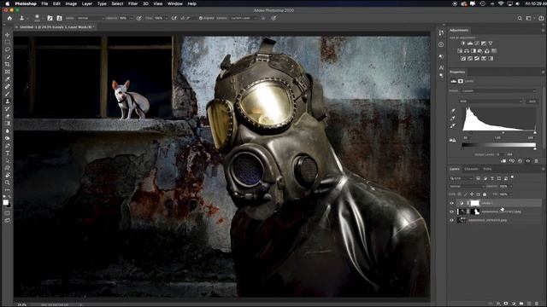Viewport: 547px width, 307px height.
Task: Toggle lock transparent pixels in Layers panel
Action: click(x=460, y=194)
